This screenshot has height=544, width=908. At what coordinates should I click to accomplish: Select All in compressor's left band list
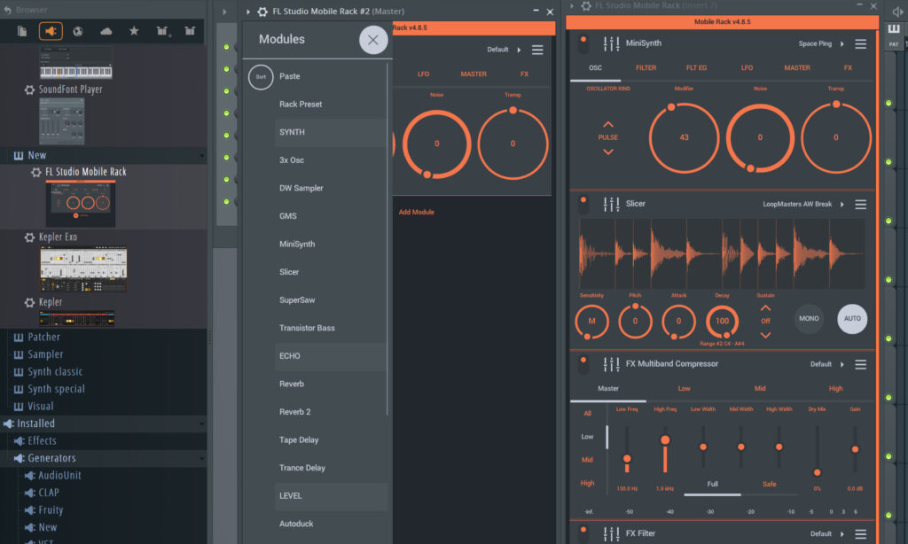tap(588, 413)
